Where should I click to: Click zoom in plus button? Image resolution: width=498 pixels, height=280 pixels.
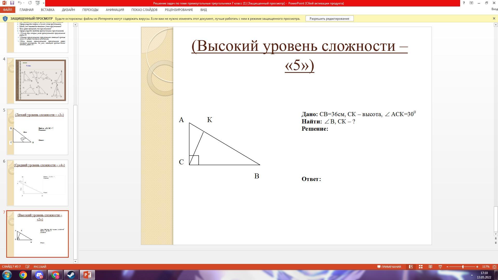[x=477, y=267]
